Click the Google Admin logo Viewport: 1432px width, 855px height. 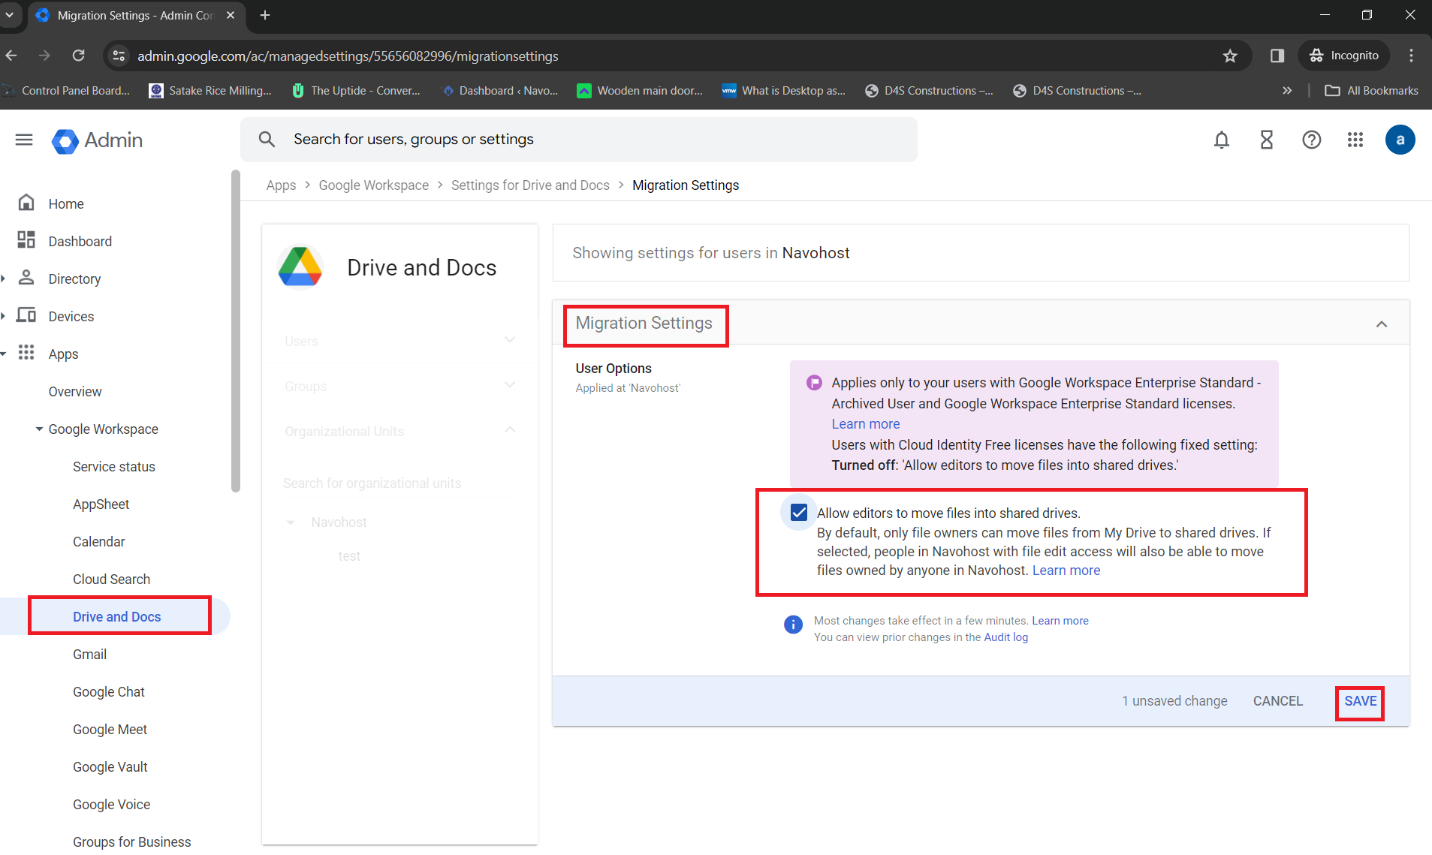click(98, 140)
